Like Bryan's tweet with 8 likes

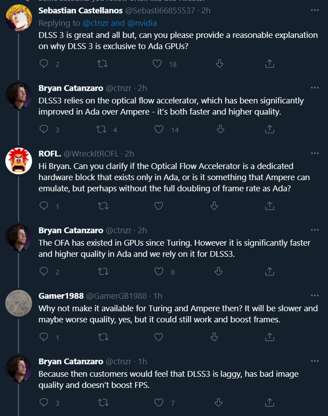[x=158, y=271]
